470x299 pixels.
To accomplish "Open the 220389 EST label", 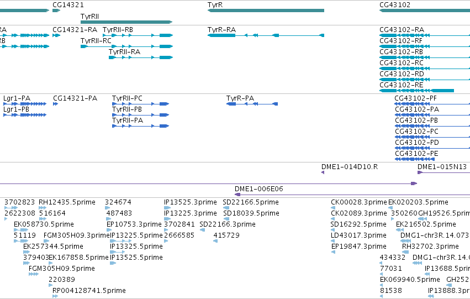I will [62, 280].
